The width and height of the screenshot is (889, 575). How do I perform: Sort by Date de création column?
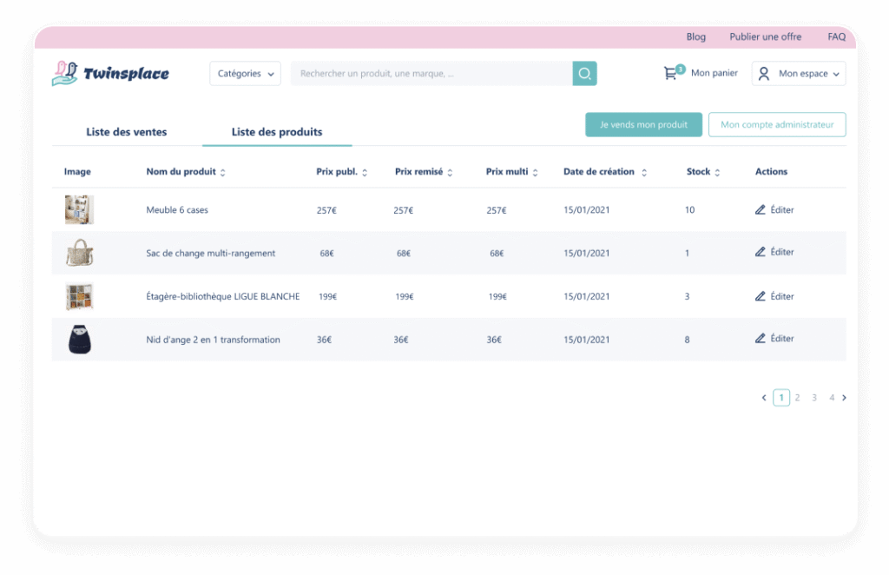644,173
